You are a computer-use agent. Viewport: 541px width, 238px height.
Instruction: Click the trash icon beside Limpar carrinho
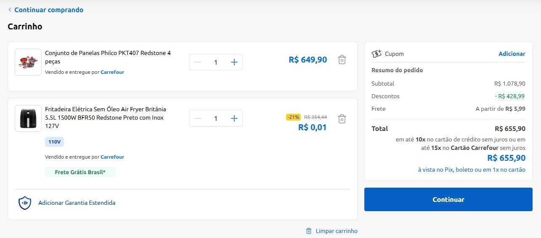tap(309, 231)
